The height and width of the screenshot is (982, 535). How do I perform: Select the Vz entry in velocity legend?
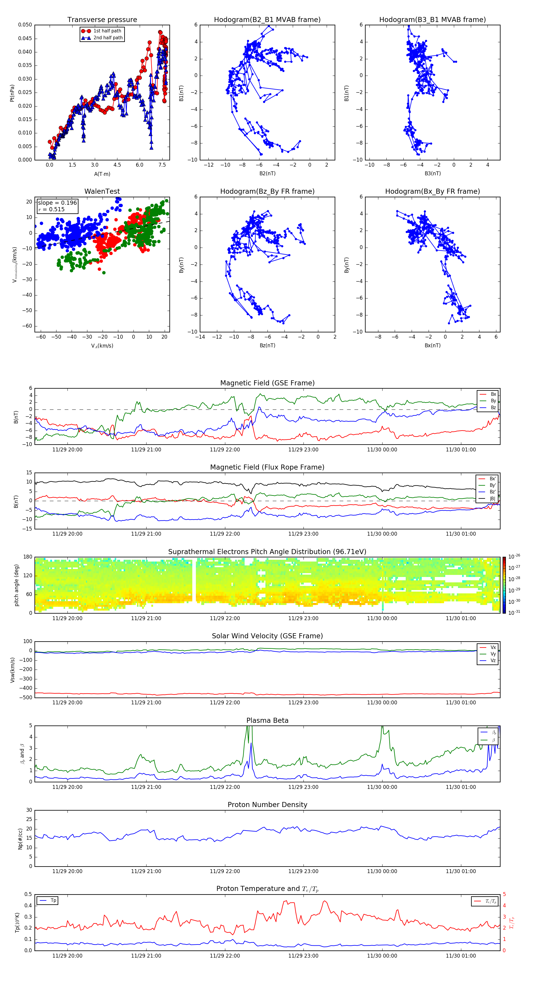click(488, 661)
